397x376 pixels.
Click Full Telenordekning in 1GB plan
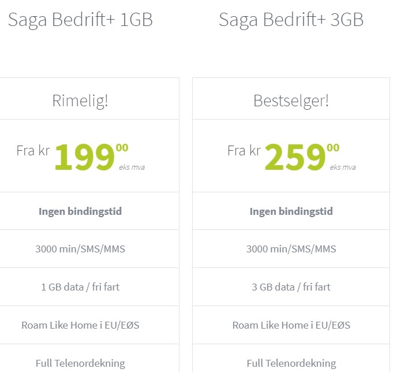point(80,364)
